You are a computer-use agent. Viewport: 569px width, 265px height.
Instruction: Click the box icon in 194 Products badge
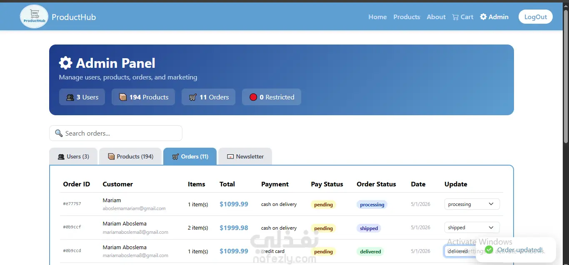point(122,97)
